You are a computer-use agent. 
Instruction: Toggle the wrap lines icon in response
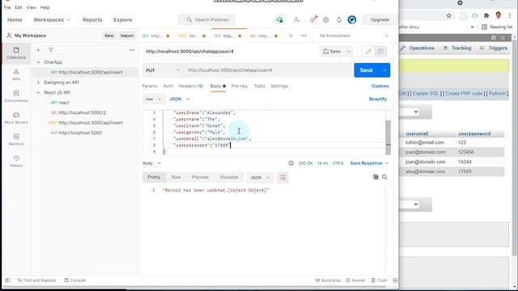pyautogui.click(x=282, y=178)
